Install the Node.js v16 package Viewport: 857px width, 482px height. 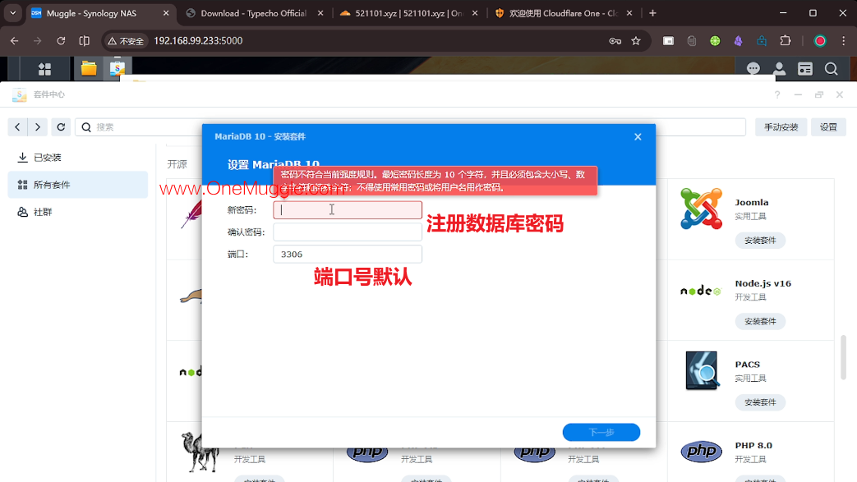[760, 321]
